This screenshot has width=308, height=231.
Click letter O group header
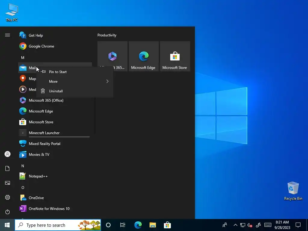pos(23,188)
